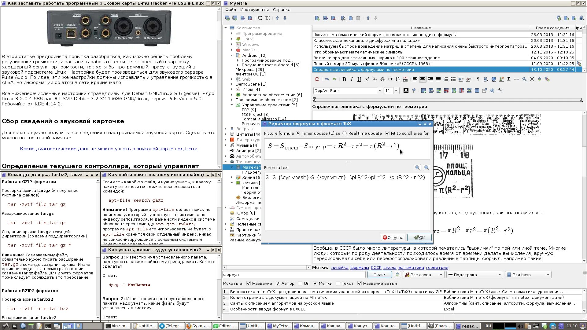Open the Все слова dropdown

click(x=423, y=275)
